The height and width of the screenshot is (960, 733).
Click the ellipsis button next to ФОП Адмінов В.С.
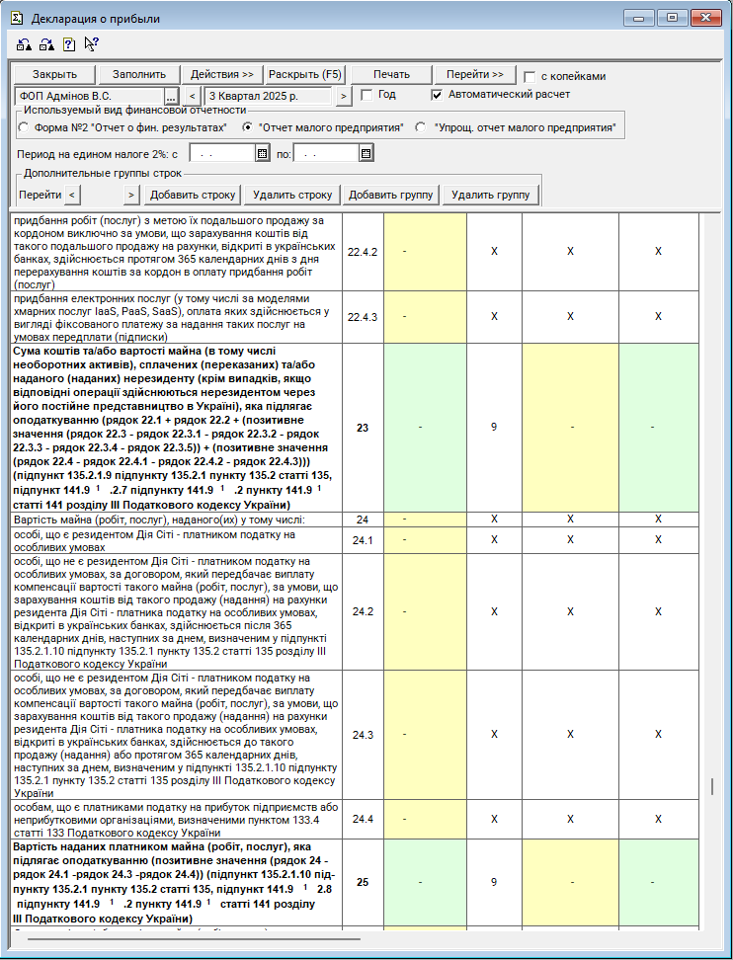tap(171, 96)
